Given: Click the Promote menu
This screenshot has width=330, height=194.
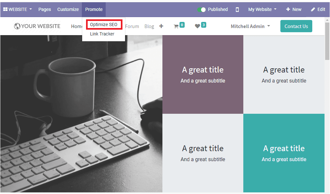Looking at the screenshot, I should coord(94,9).
